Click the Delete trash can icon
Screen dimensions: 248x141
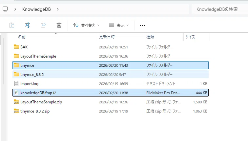click(x=59, y=25)
